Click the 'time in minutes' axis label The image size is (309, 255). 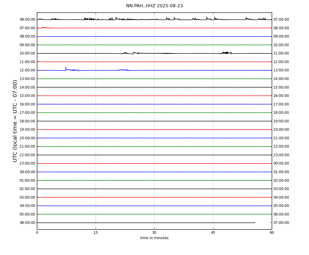click(x=154, y=238)
